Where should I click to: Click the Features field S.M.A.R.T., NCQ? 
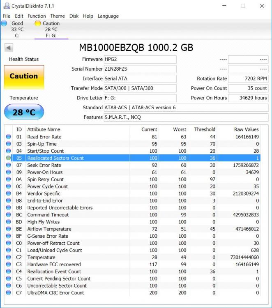[x=186, y=117]
